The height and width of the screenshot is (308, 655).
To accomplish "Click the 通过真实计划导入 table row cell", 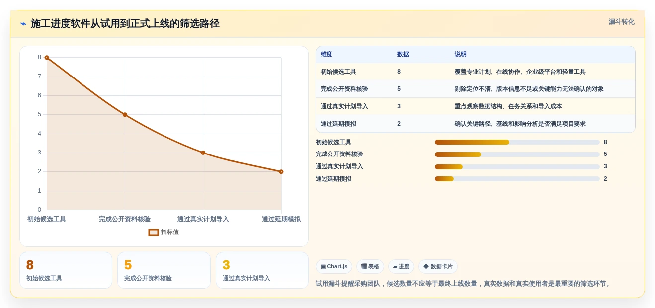I will pos(344,107).
